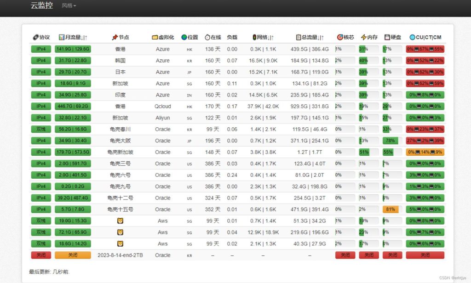Sort by 月流量 using its sort arrows
471x283 pixels.
(85, 38)
